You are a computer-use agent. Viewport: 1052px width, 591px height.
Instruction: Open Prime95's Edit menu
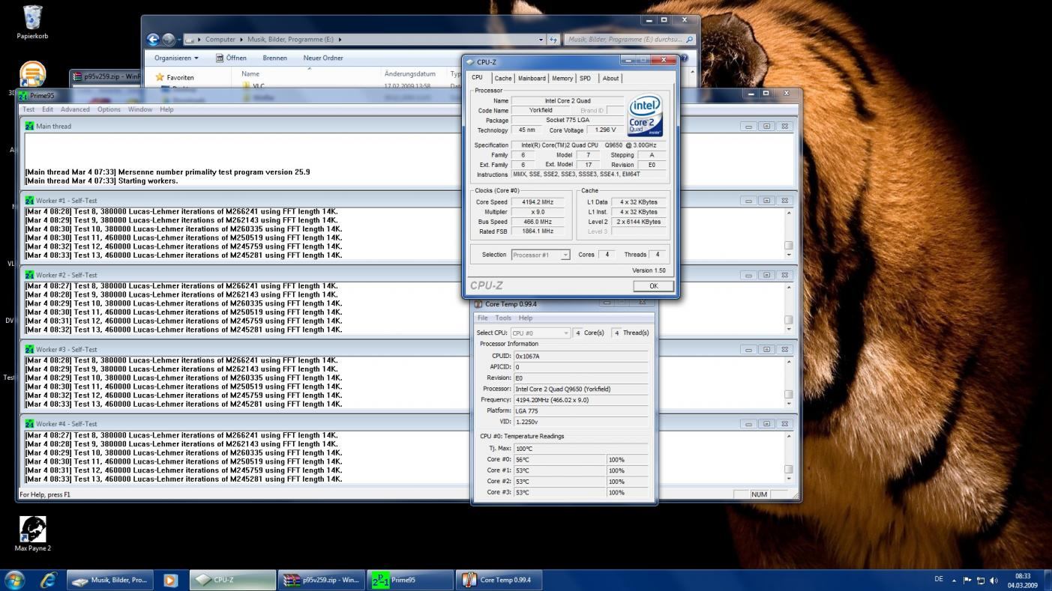point(47,109)
